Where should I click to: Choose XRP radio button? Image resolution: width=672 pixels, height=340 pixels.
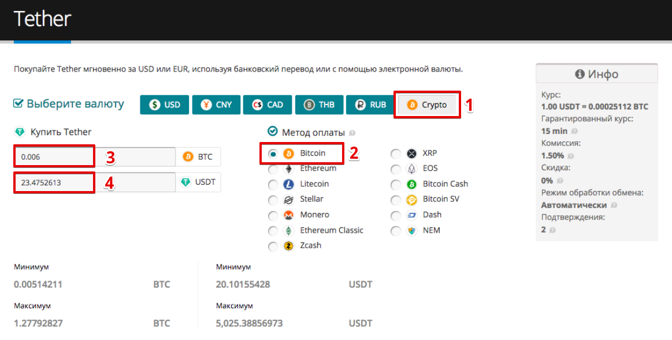396,154
